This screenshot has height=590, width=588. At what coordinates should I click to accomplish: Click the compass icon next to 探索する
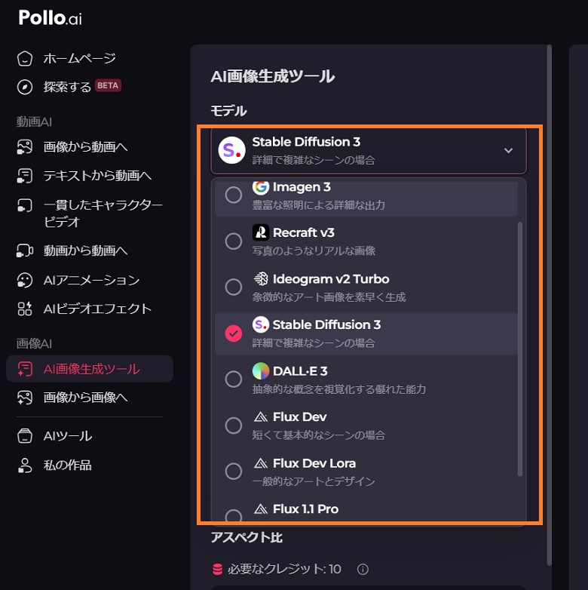click(25, 87)
